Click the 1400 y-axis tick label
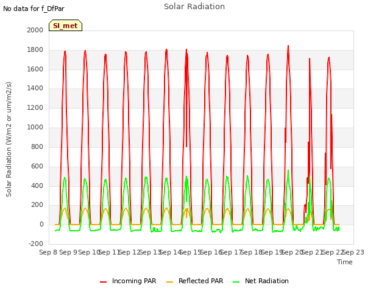This screenshot has width=390, height=293. [x=35, y=88]
